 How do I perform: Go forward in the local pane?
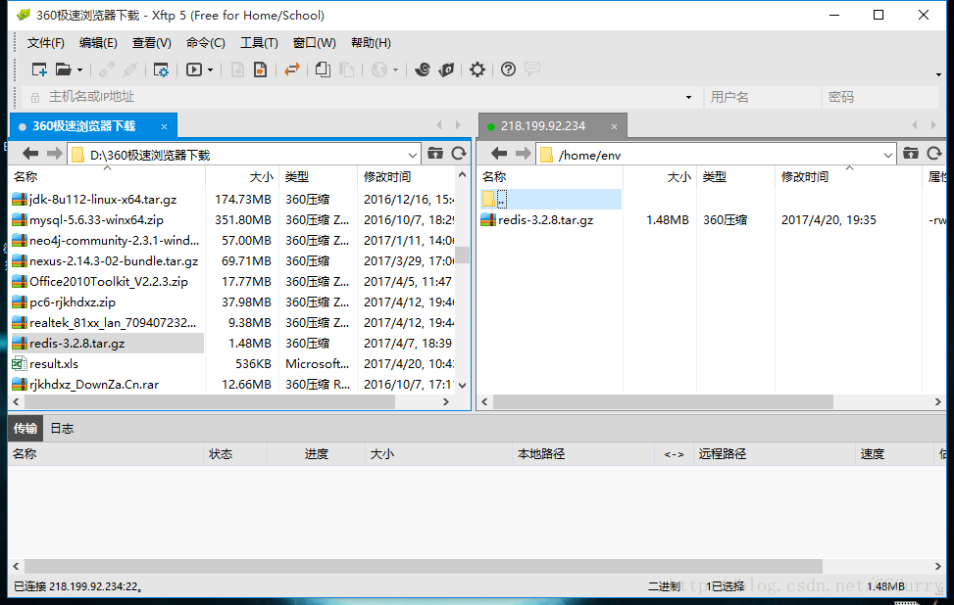click(x=55, y=154)
